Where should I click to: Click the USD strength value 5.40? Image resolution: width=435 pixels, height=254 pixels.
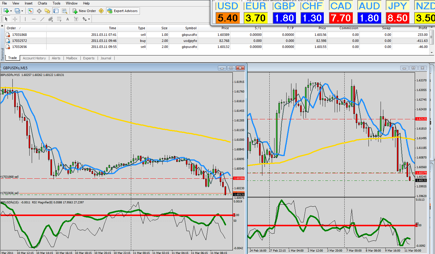coord(228,18)
